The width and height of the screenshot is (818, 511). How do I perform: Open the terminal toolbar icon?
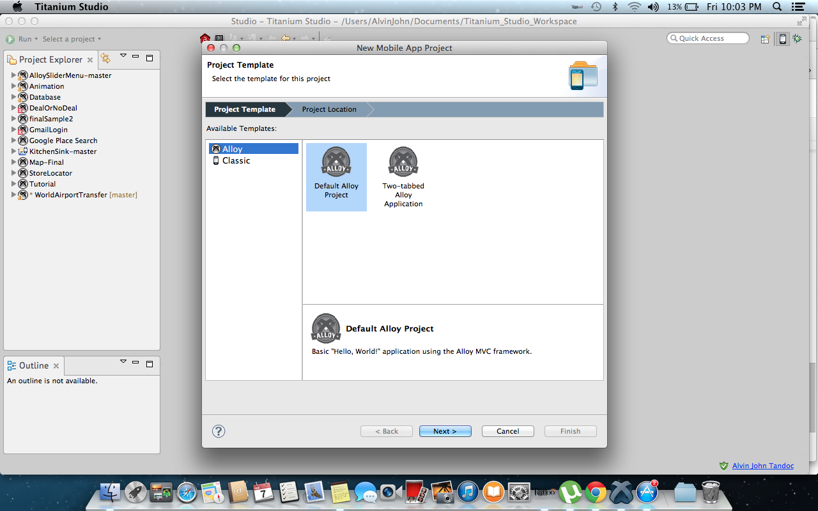coord(219,39)
